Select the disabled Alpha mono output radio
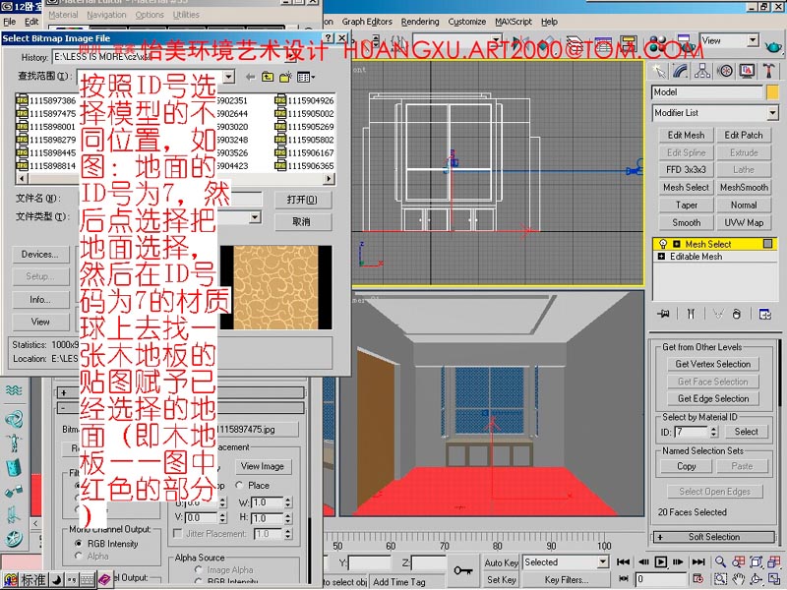This screenshot has height=590, width=787. point(79,556)
